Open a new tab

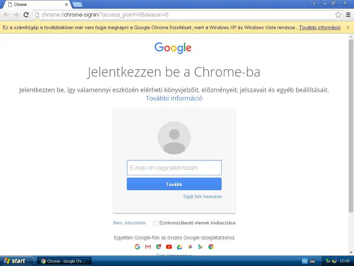pyautogui.click(x=78, y=4)
